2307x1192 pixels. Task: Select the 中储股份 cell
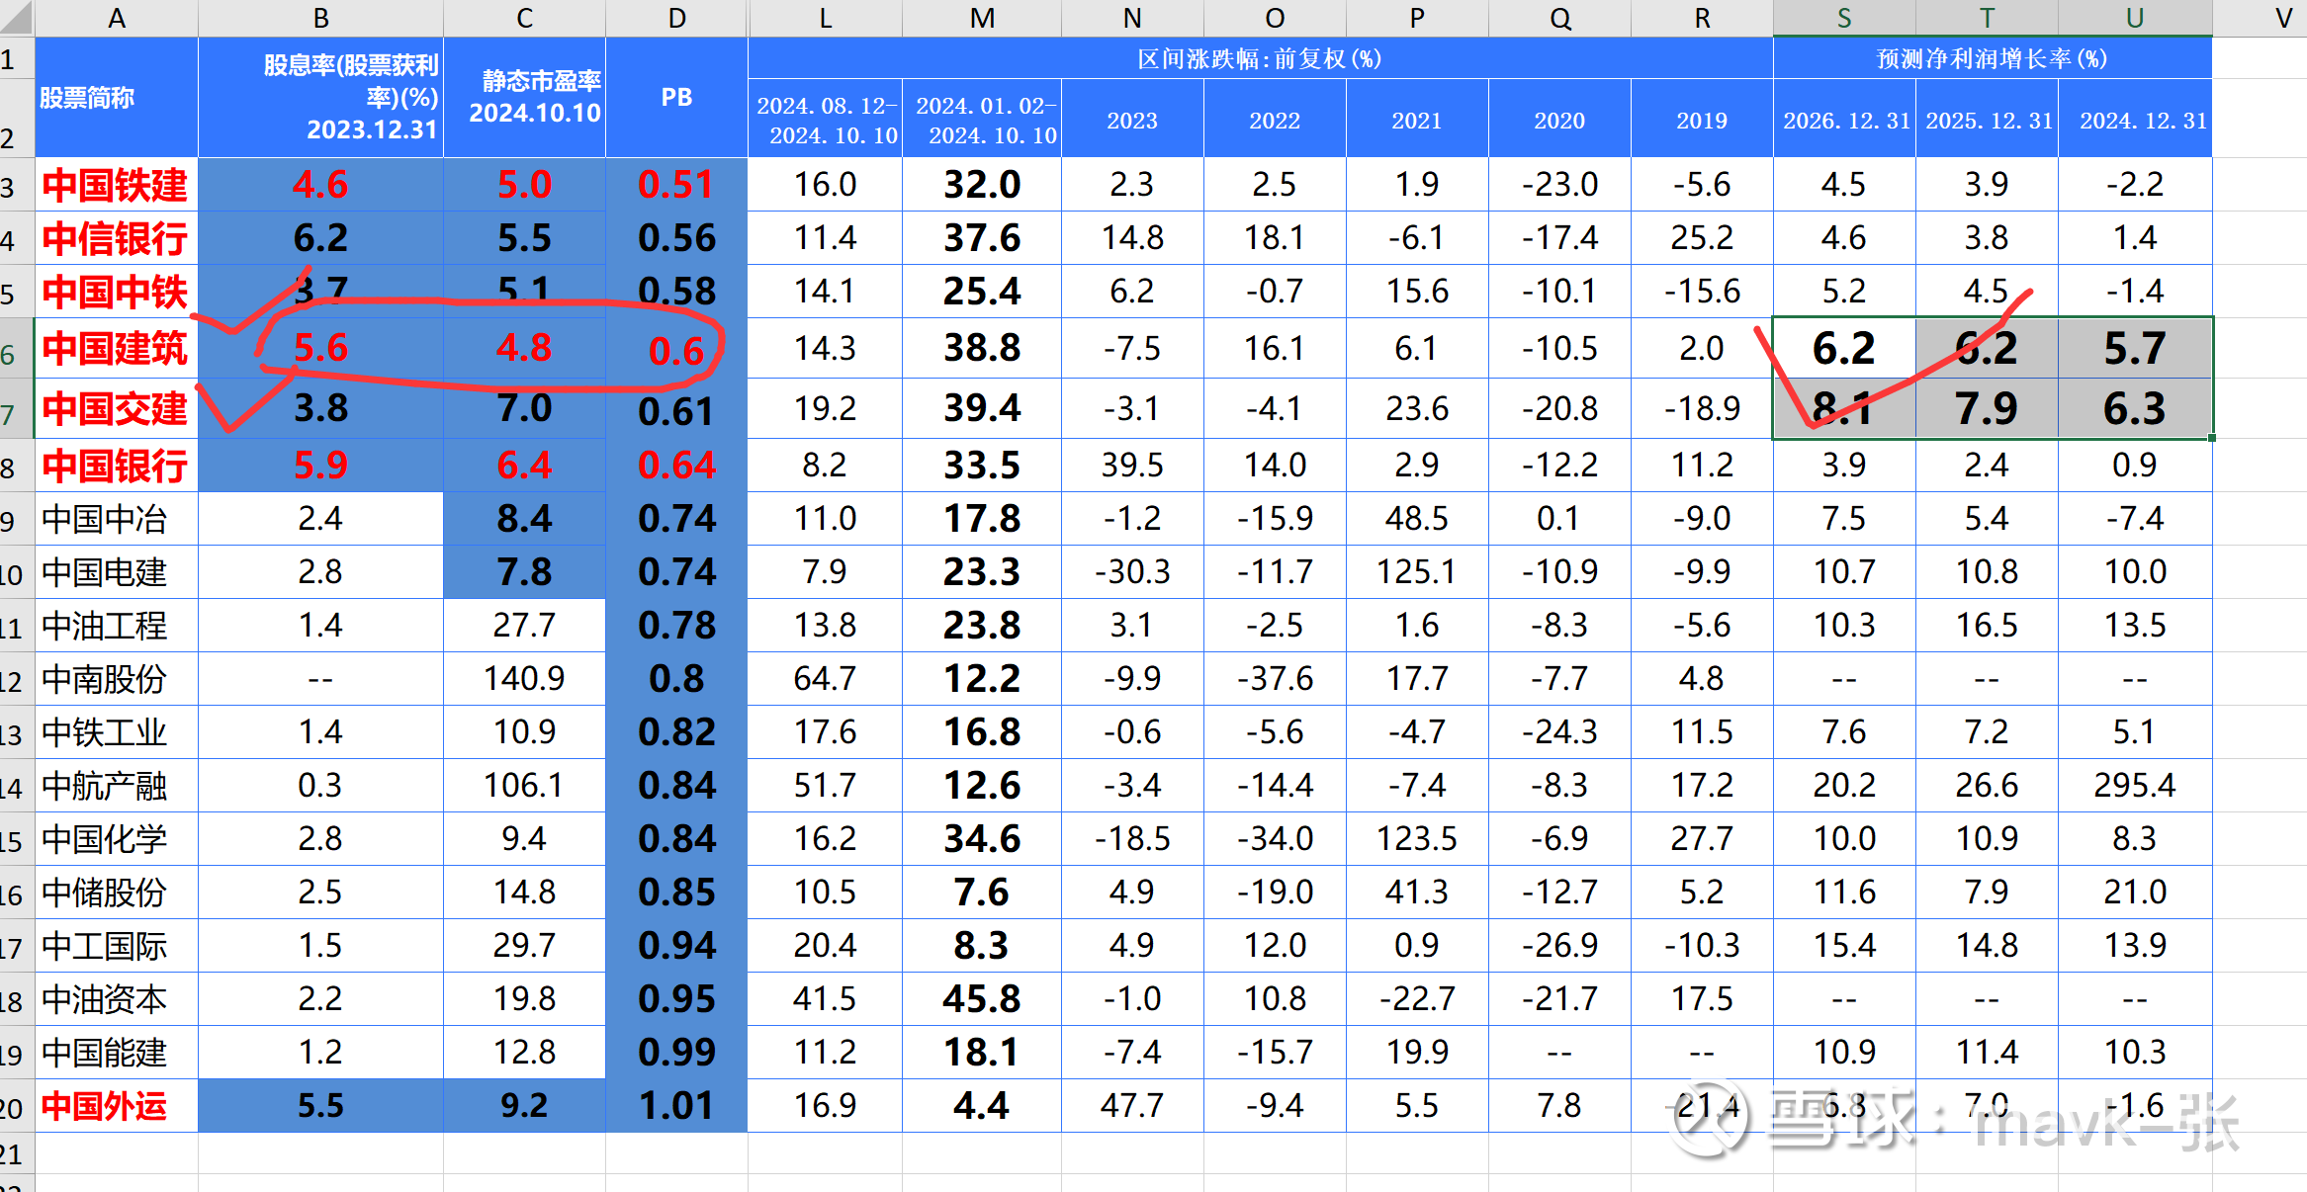click(117, 893)
